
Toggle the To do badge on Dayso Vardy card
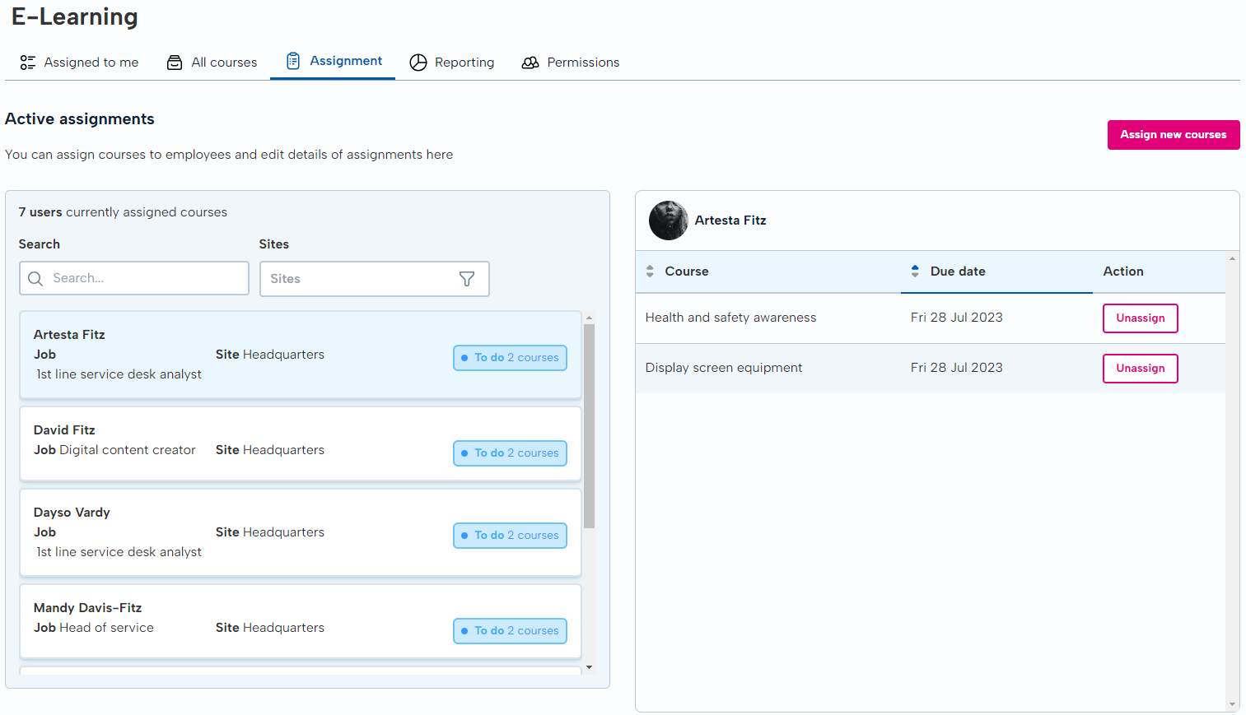point(510,535)
